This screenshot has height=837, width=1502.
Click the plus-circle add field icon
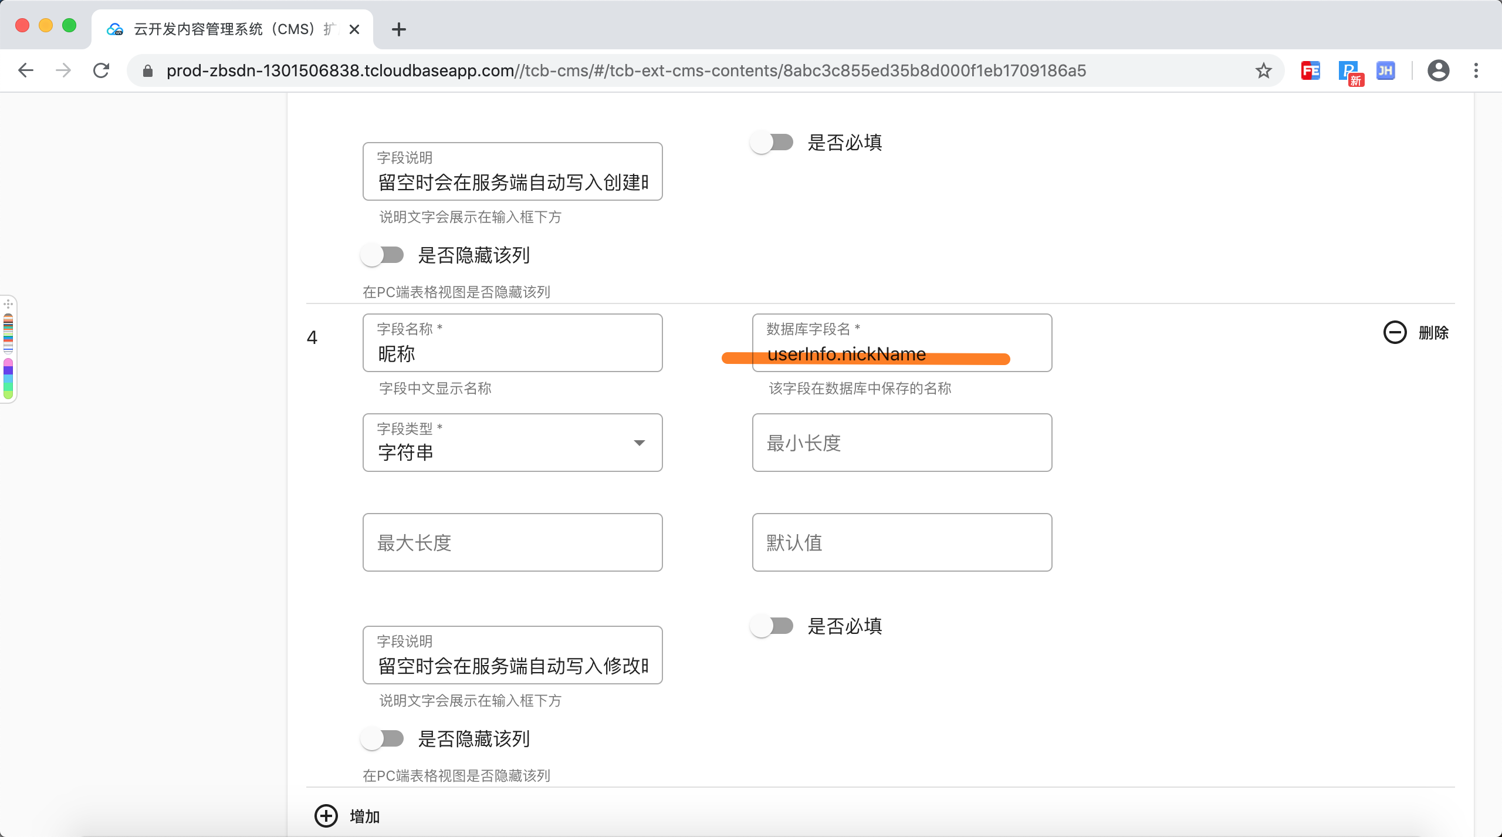point(326,815)
